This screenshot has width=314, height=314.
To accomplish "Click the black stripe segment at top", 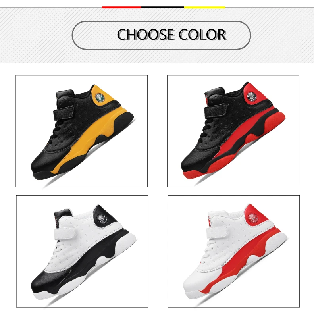I will pyautogui.click(x=163, y=8).
